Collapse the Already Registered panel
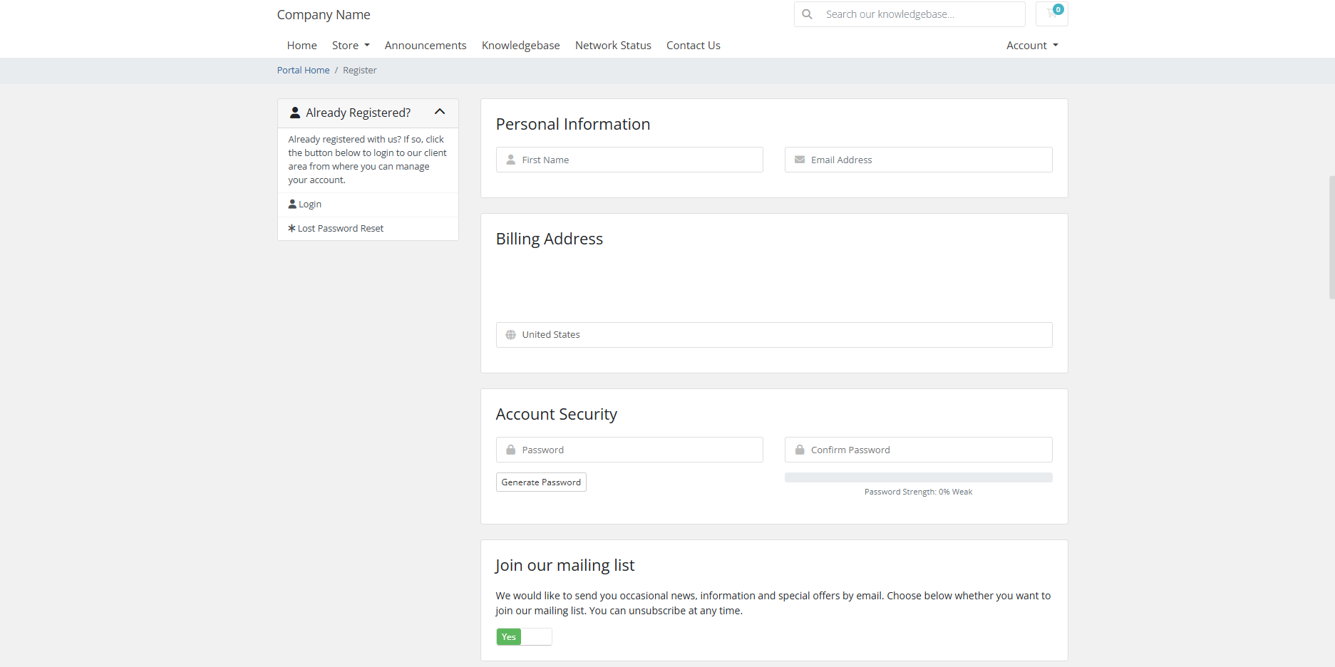The height and width of the screenshot is (667, 1335). coord(440,112)
